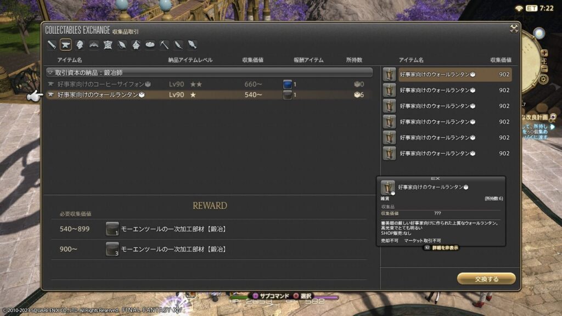Select the Blacksmith anvil class icon

[x=66, y=45]
